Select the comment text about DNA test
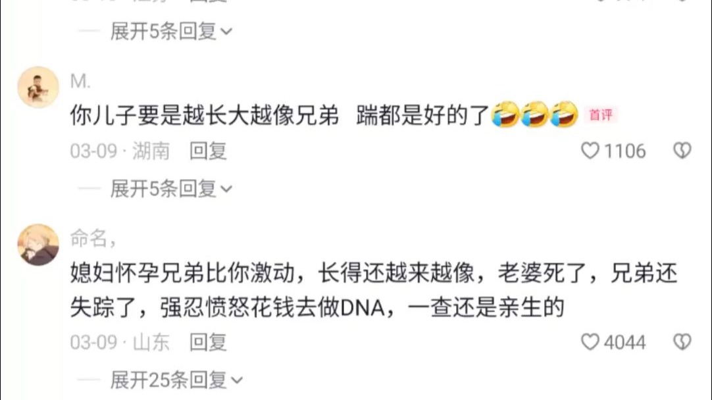 coord(374,290)
